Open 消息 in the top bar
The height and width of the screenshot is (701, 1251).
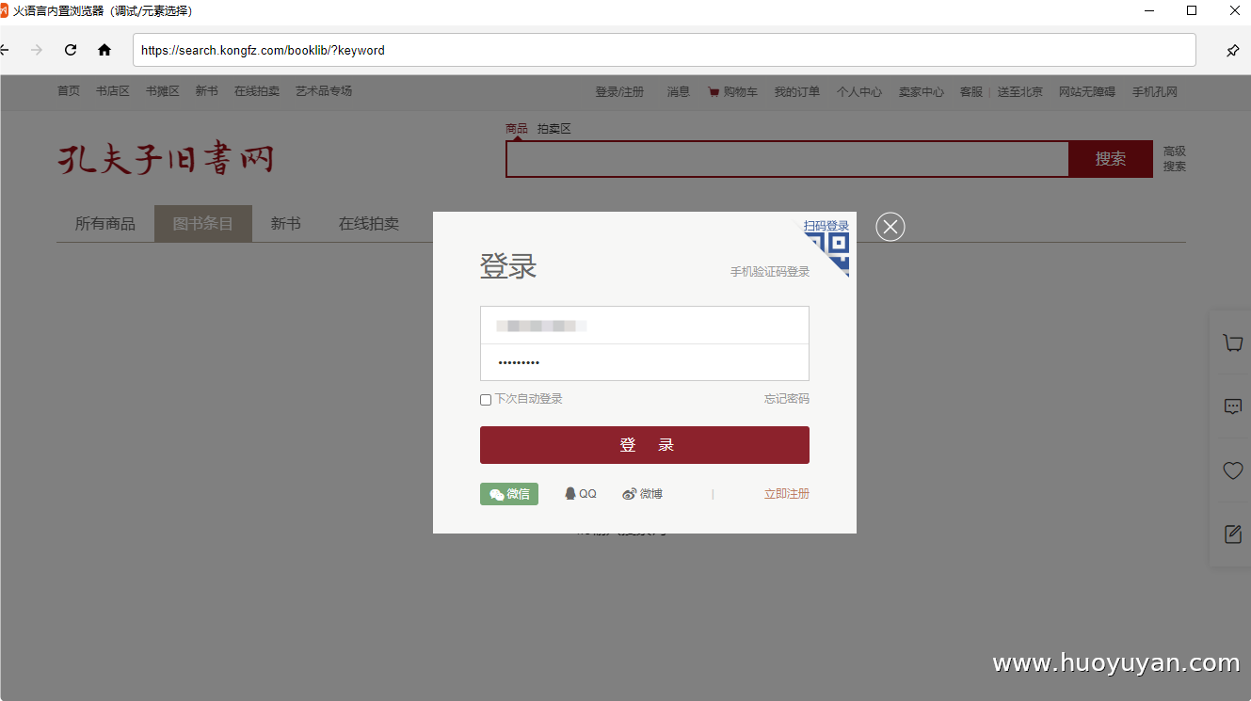click(x=679, y=92)
